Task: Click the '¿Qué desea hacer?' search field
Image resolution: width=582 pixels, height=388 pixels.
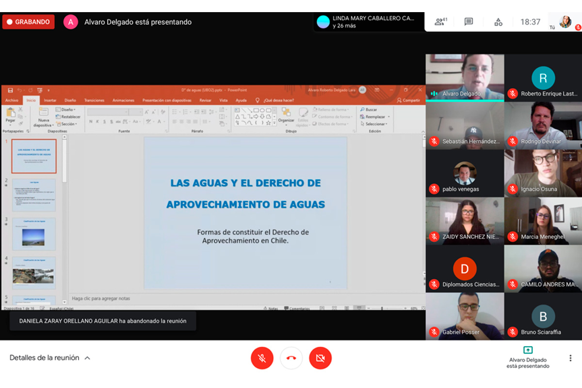Action: click(x=278, y=100)
